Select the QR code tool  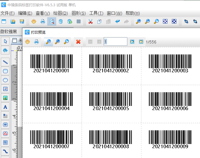(x=5, y=143)
